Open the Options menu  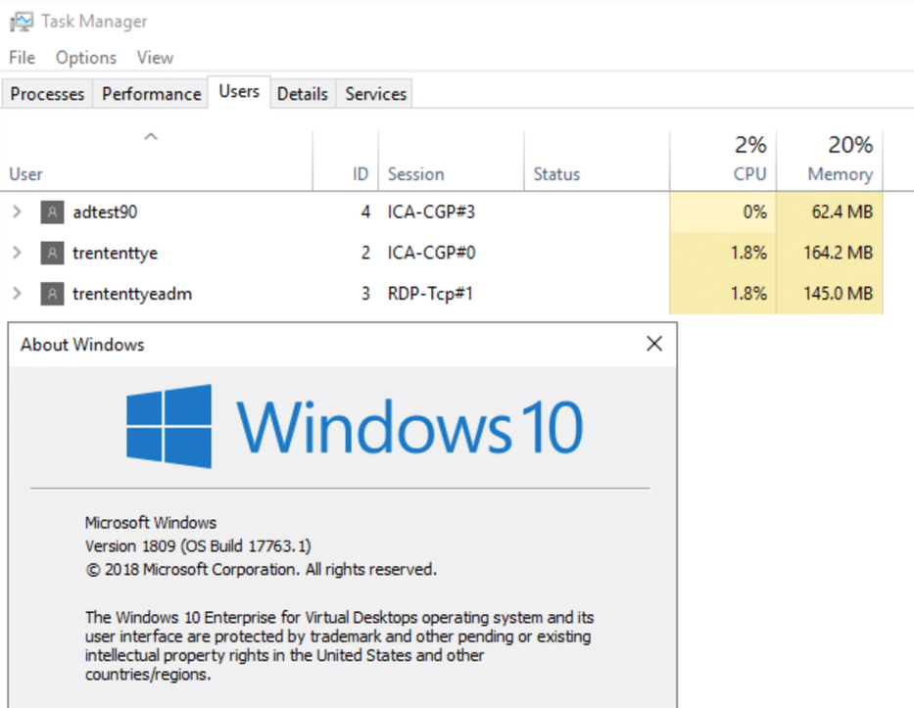[x=85, y=58]
